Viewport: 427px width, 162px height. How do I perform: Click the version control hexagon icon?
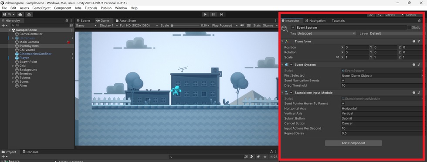tap(29, 14)
